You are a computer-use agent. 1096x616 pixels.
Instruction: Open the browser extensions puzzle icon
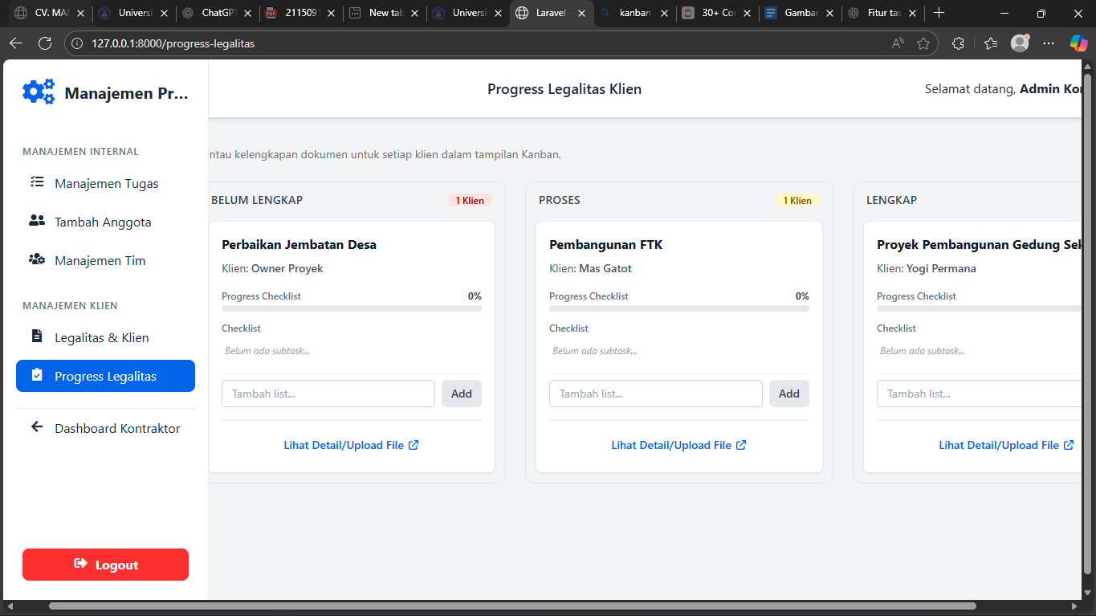pos(958,43)
